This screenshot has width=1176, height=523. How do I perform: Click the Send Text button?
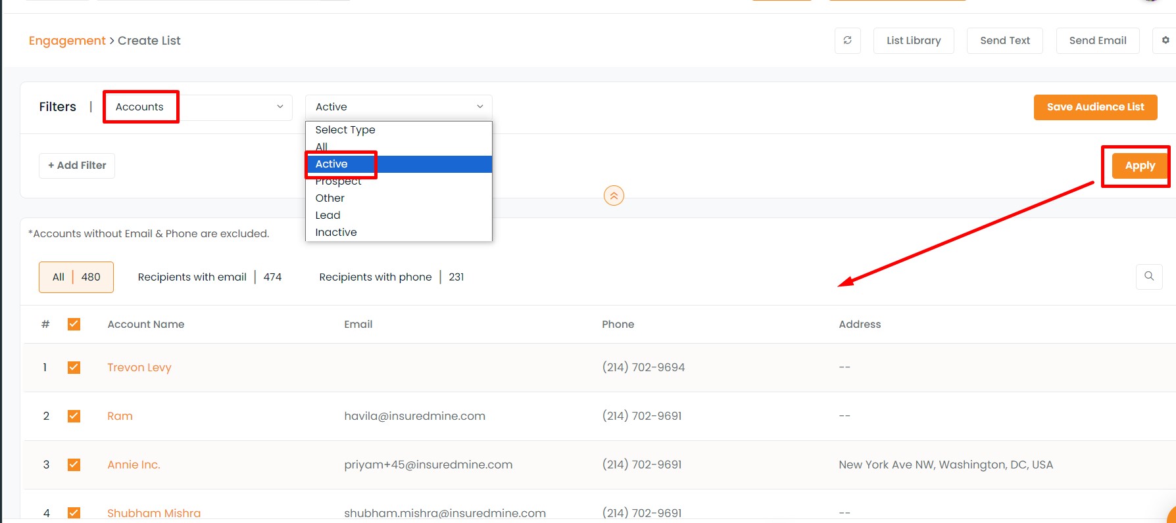1004,41
